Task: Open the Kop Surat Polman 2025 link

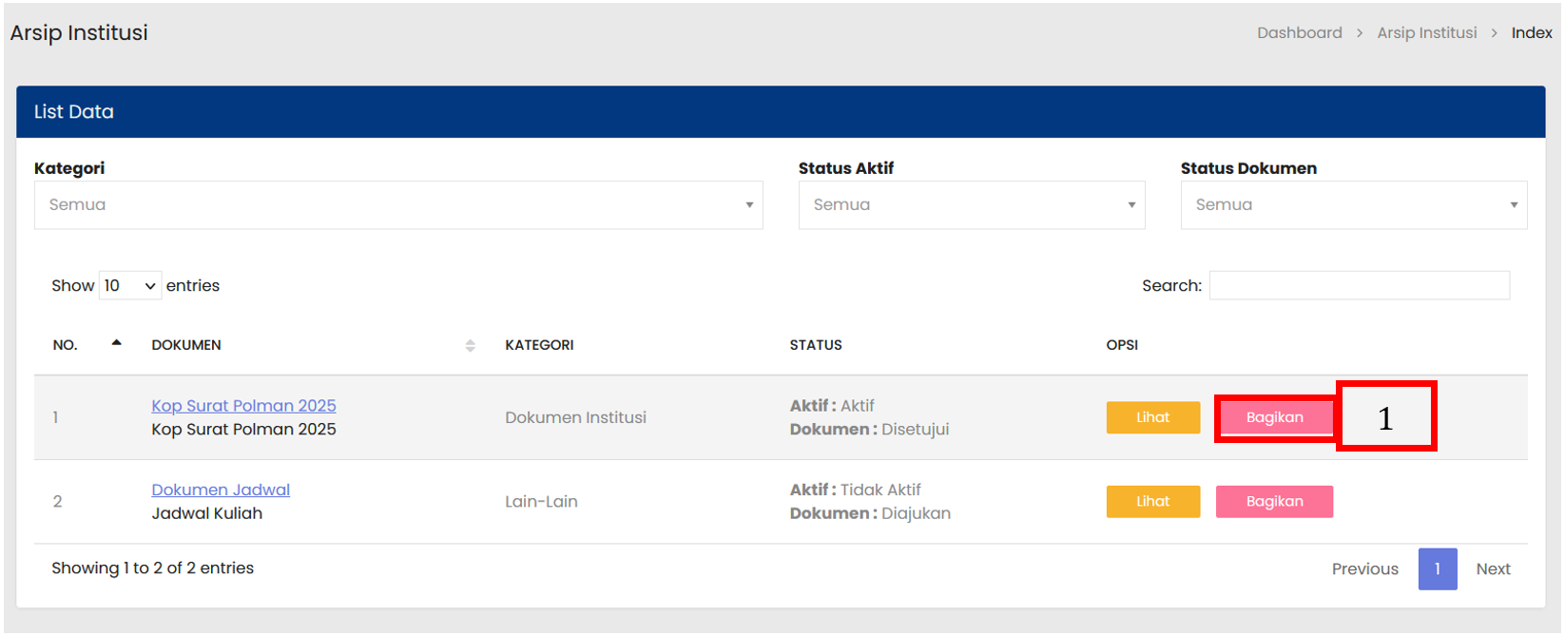Action: [243, 406]
